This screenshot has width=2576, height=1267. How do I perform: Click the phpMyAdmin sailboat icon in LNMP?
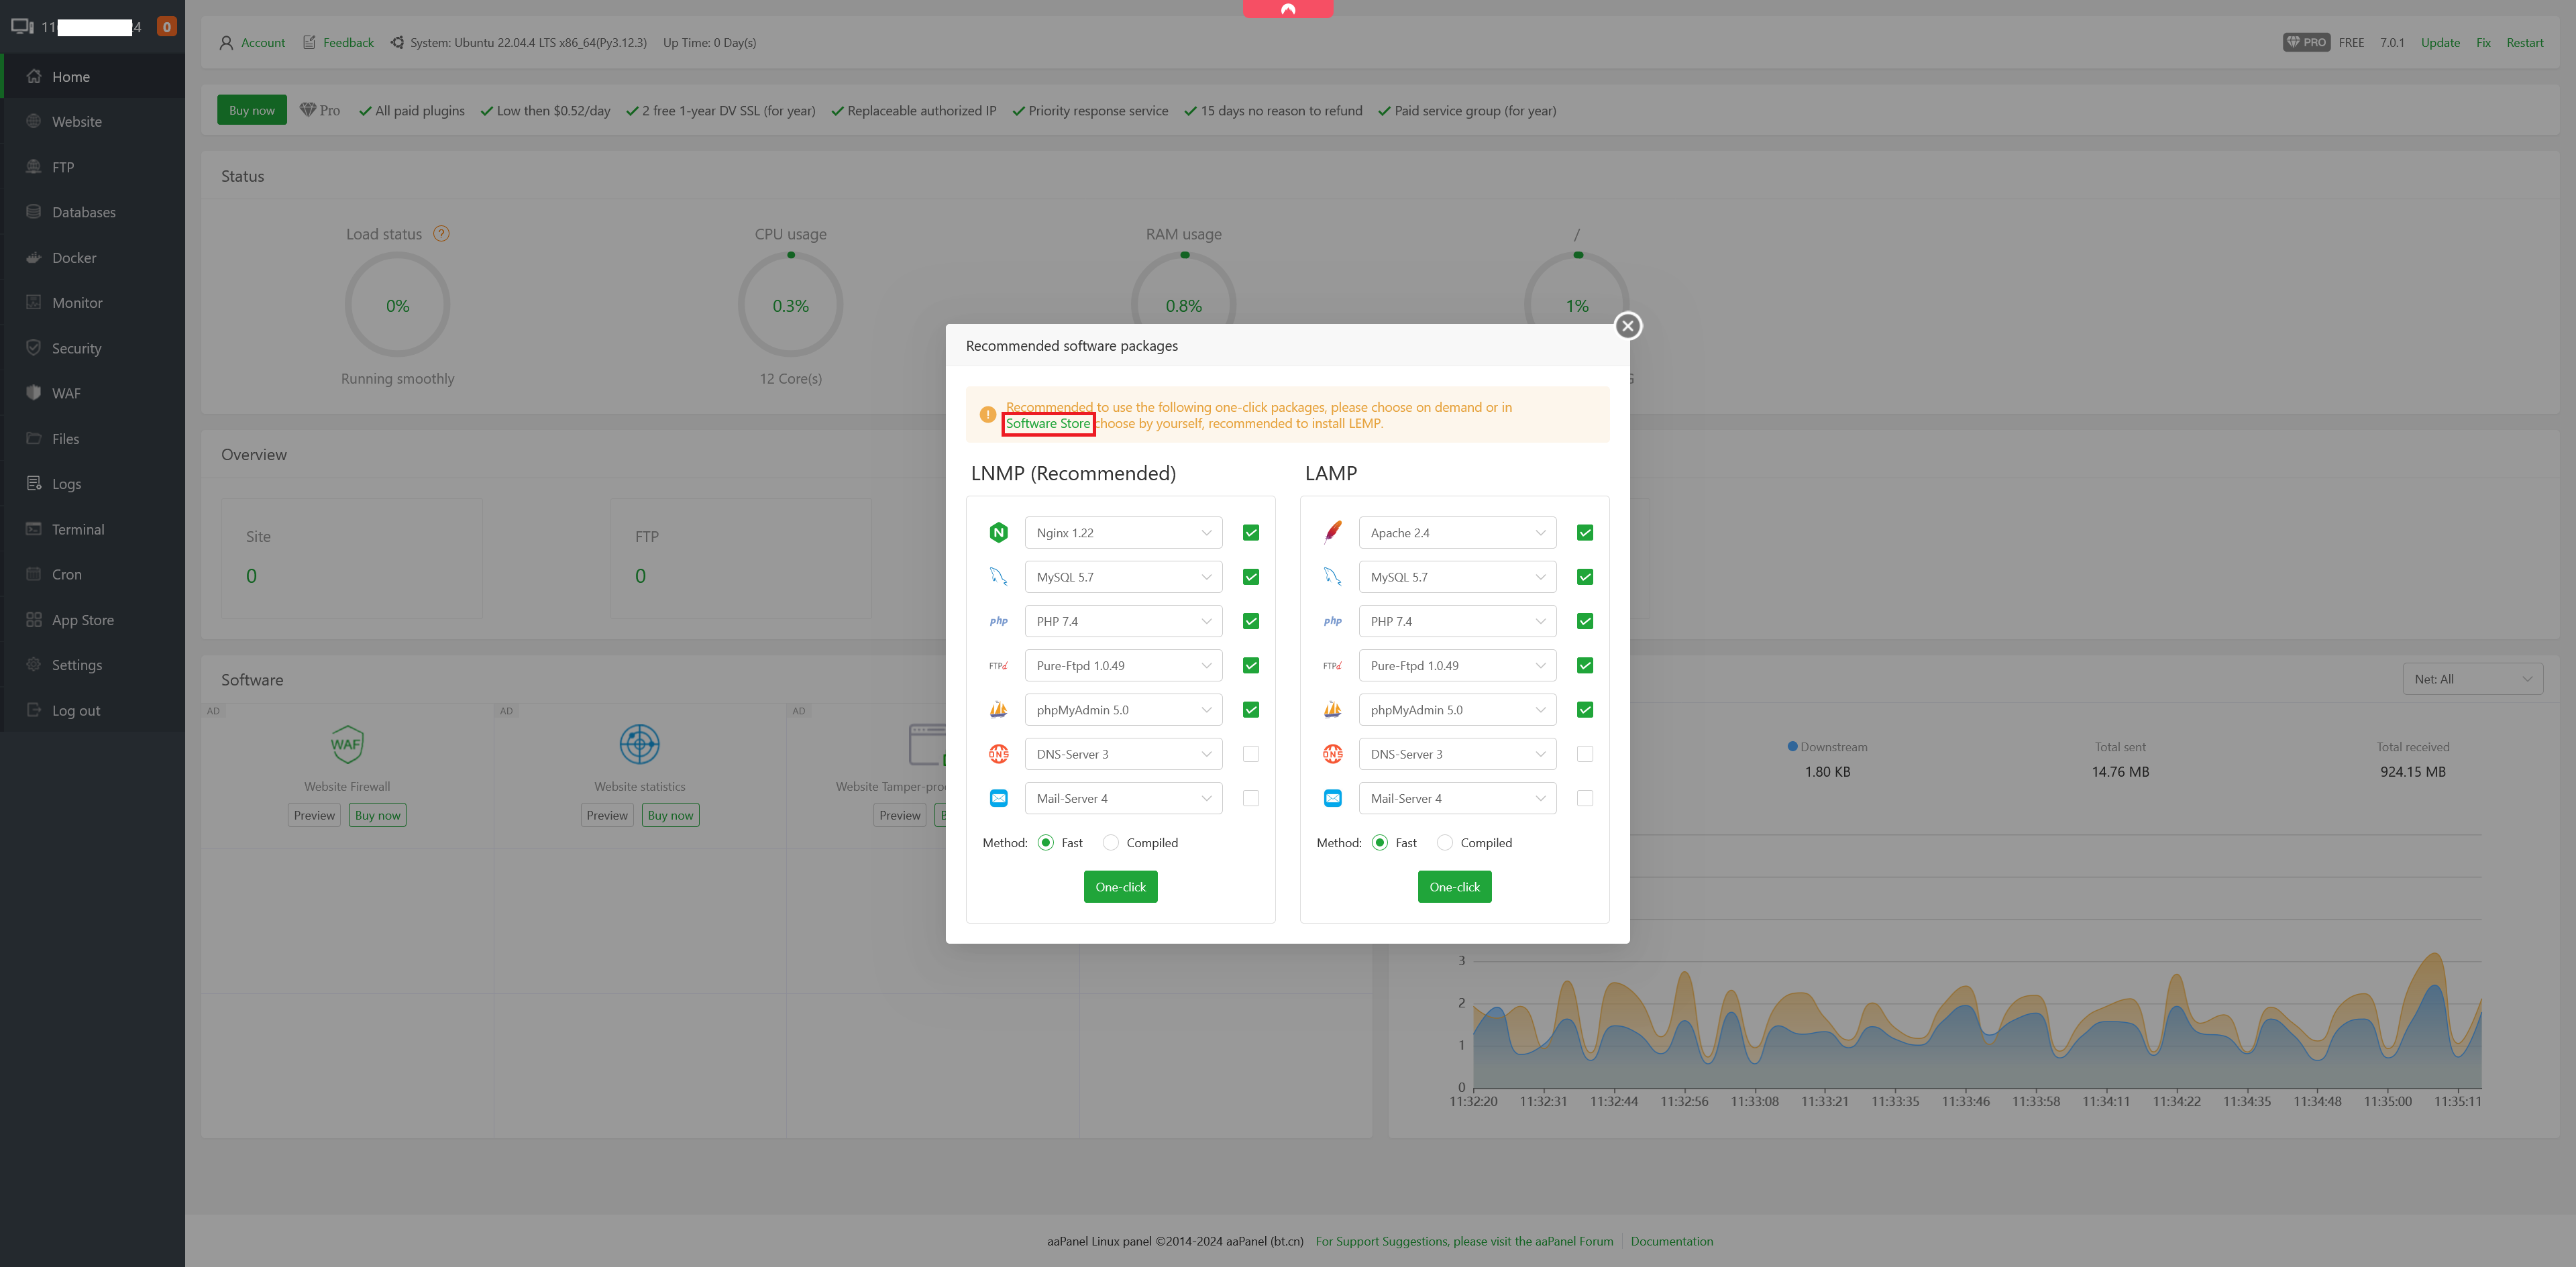pos(998,709)
